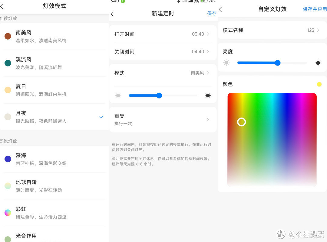
Task: Tap bright sun icon in 新建定时 brightness
Action: tap(208, 95)
